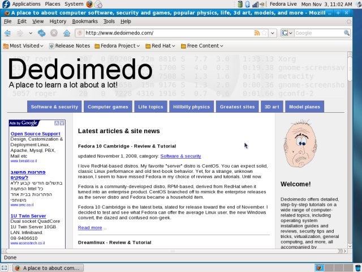Click the next ads arrow in ad box
Screen dimensions: 362x272
[x=62, y=123]
